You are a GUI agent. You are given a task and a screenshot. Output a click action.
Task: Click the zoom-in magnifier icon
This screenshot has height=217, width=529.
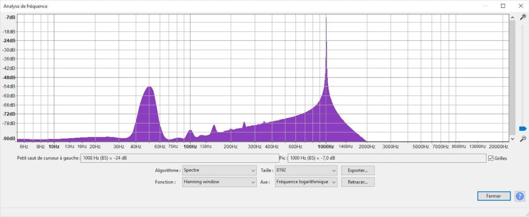click(x=523, y=17)
